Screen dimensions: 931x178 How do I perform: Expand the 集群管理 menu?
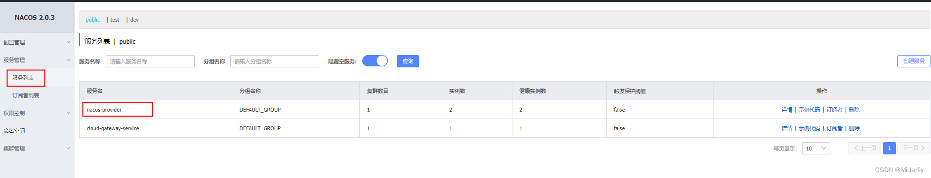[x=37, y=148]
